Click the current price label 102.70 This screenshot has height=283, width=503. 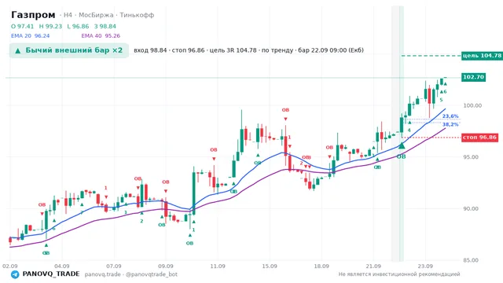point(473,77)
